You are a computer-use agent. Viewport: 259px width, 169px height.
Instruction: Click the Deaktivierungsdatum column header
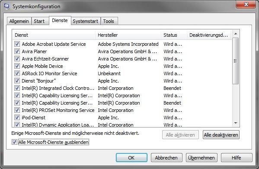(x=209, y=35)
